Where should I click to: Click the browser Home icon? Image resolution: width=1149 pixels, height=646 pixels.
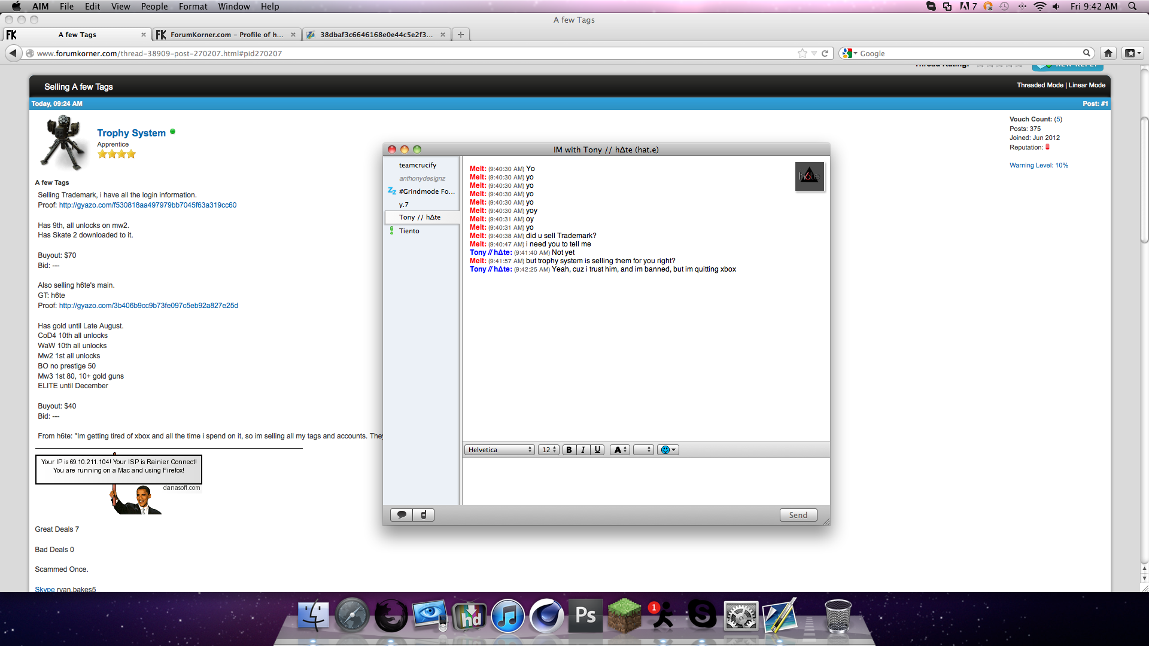pyautogui.click(x=1108, y=53)
